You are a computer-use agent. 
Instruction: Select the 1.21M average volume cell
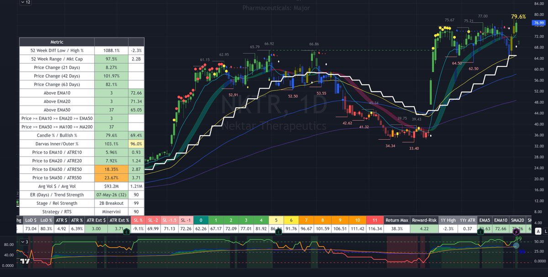(x=136, y=186)
